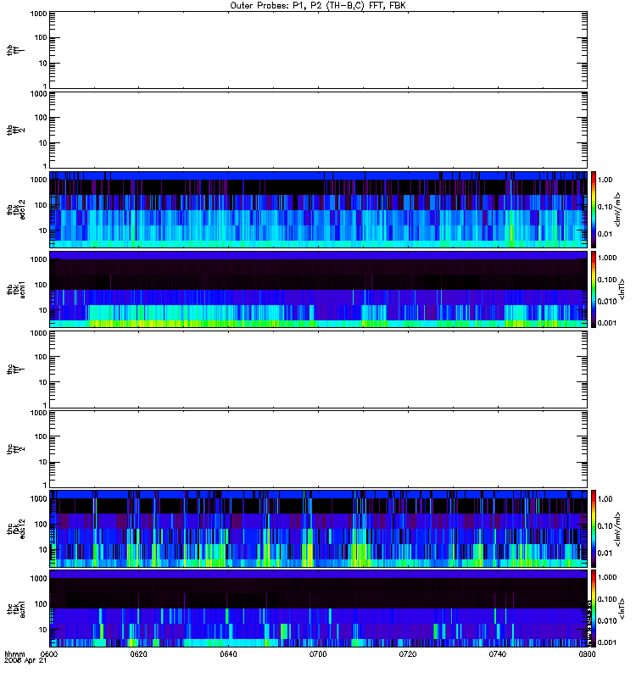Click the 1000 tick label of thc fbk scm1

(x=38, y=579)
